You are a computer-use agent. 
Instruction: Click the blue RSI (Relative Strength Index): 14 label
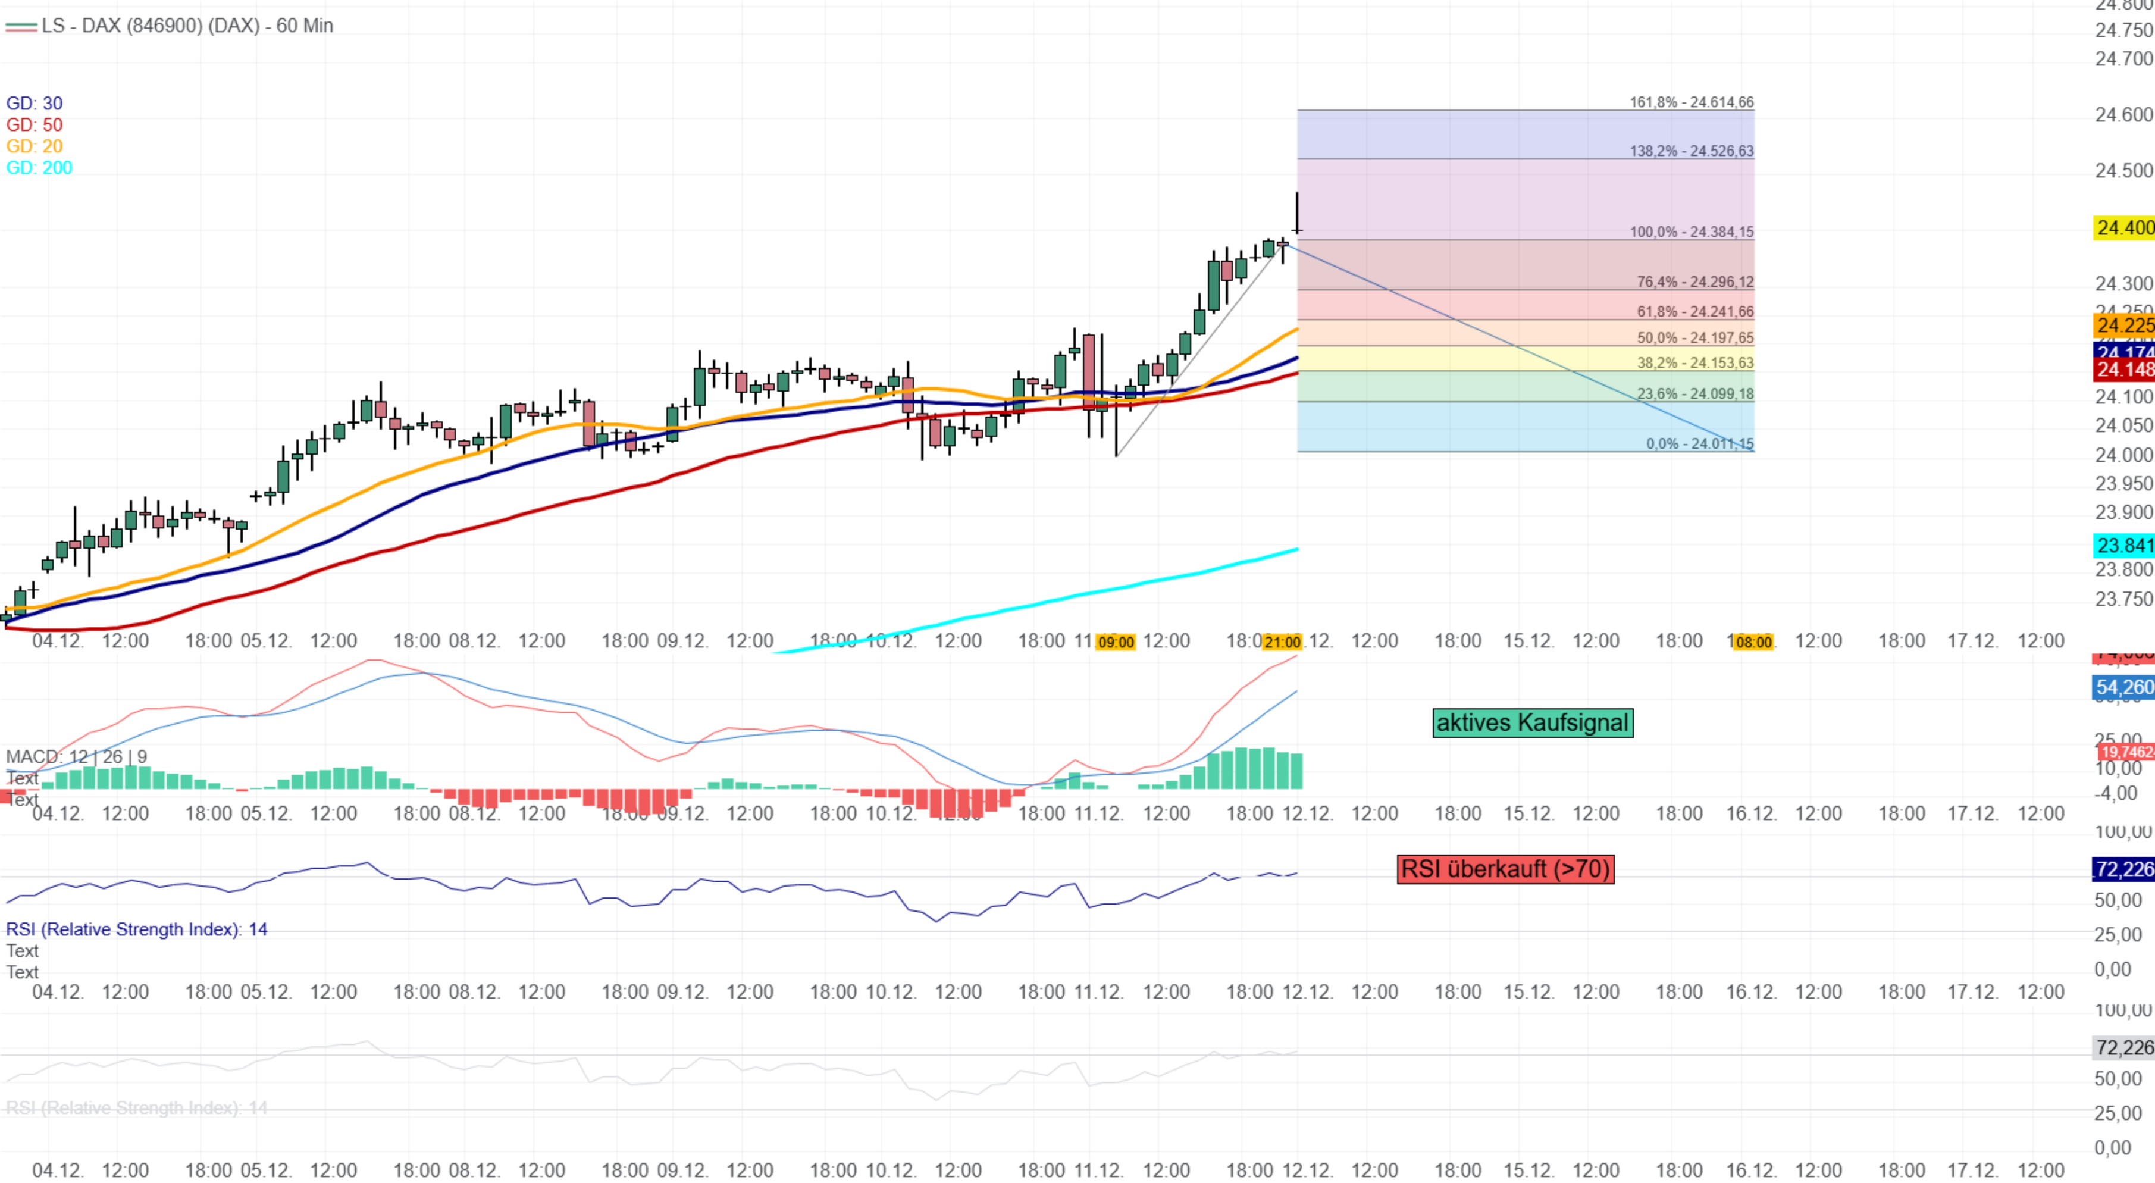136,929
